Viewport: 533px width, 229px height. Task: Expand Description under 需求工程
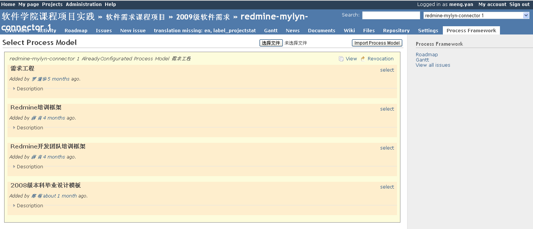click(27, 89)
